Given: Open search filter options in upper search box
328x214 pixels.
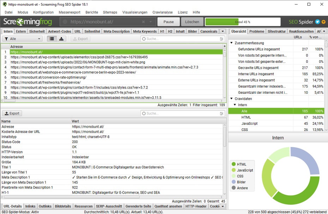Looking at the screenshot, I should [221, 39].
